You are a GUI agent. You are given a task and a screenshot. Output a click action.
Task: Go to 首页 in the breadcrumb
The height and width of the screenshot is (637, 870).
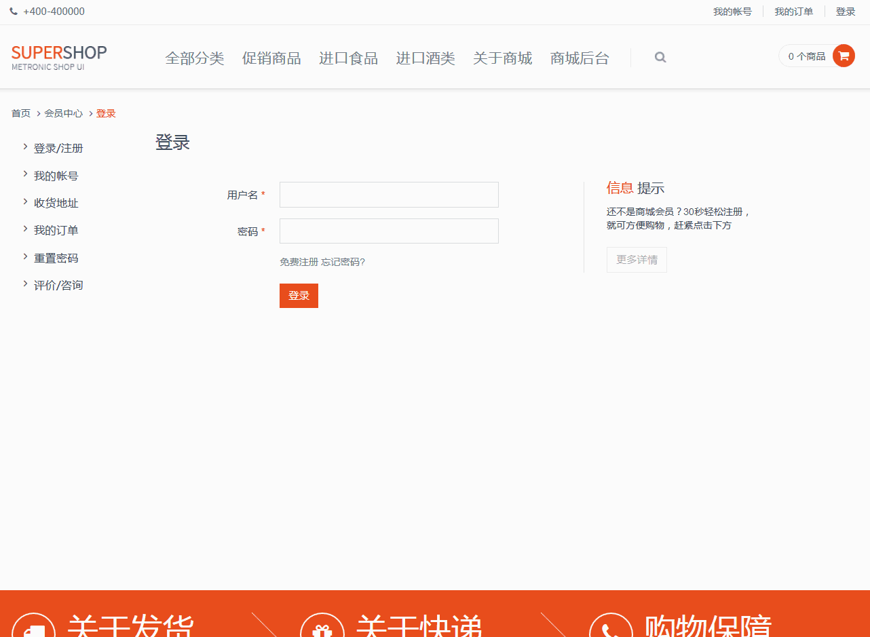click(x=21, y=113)
